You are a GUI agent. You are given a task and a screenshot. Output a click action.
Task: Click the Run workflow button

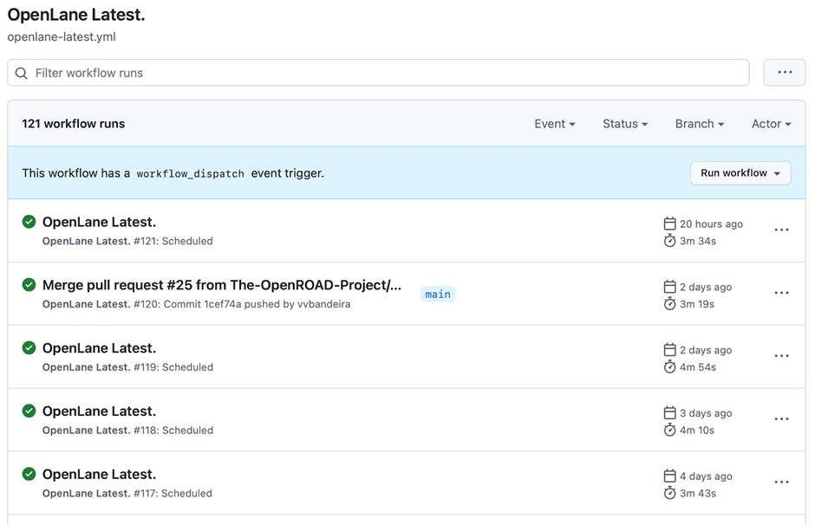click(x=740, y=173)
